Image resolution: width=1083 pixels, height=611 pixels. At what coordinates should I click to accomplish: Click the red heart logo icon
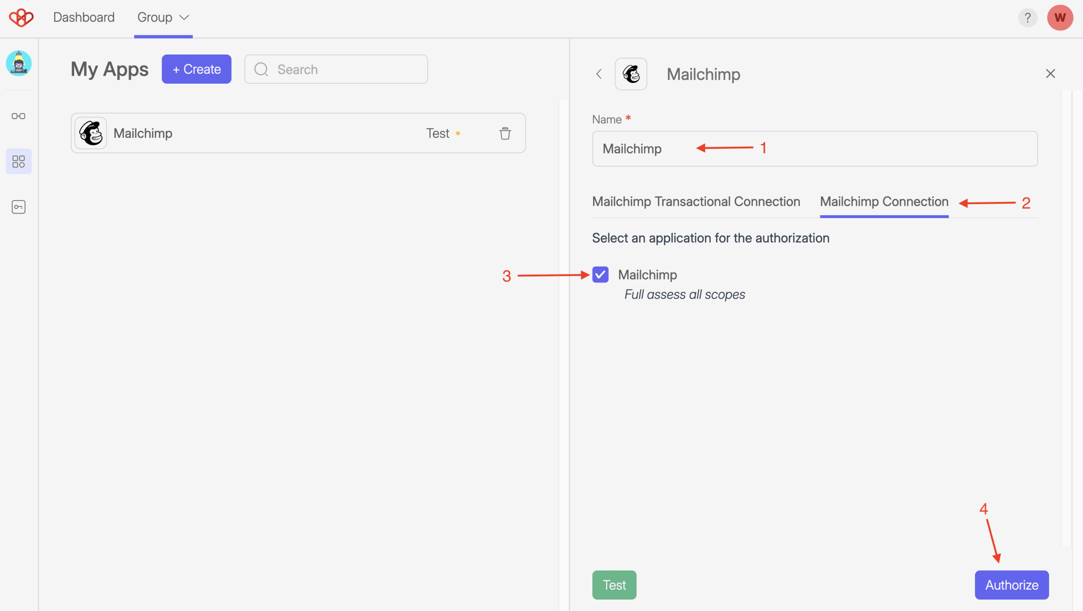point(21,18)
